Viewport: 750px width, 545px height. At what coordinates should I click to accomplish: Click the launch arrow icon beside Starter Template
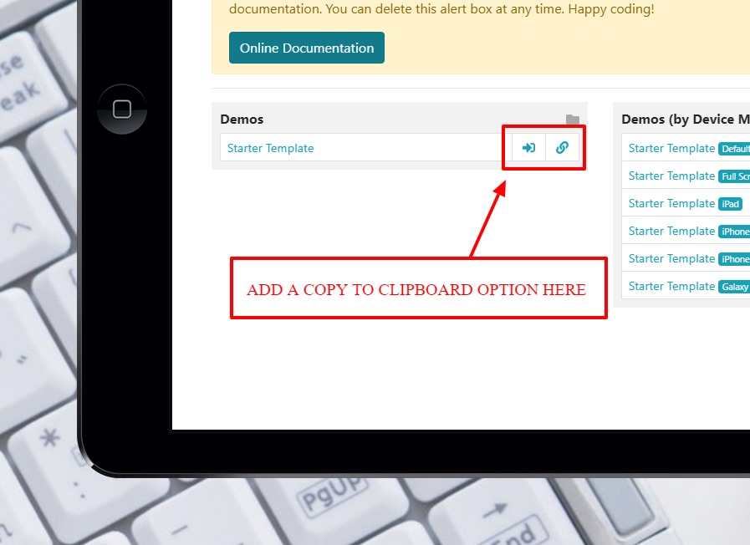pos(528,148)
